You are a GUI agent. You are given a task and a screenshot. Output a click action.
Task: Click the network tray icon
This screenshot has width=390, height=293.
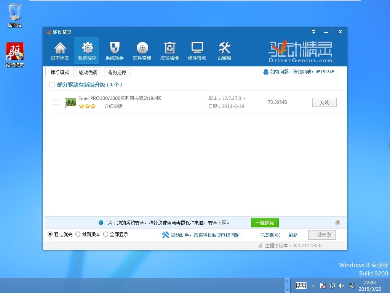click(332, 285)
